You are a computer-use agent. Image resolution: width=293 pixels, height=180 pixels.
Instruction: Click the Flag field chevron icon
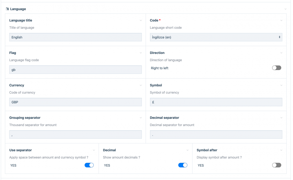(141, 53)
